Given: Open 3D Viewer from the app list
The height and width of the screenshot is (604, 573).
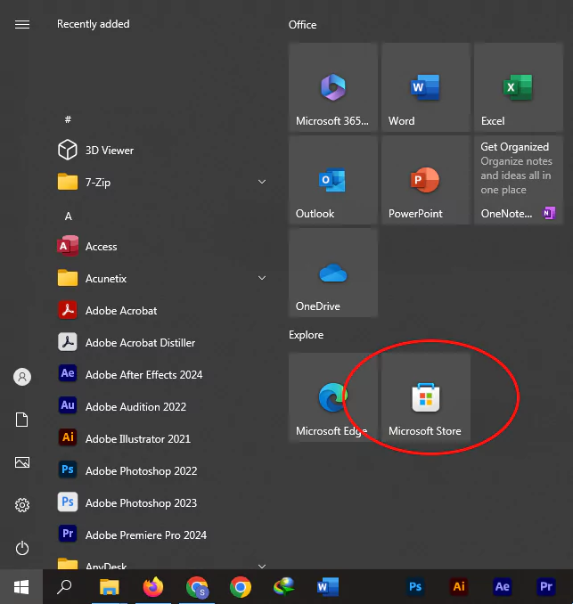Looking at the screenshot, I should click(109, 151).
